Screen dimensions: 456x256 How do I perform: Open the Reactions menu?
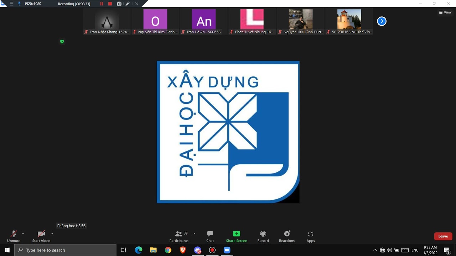tap(287, 236)
